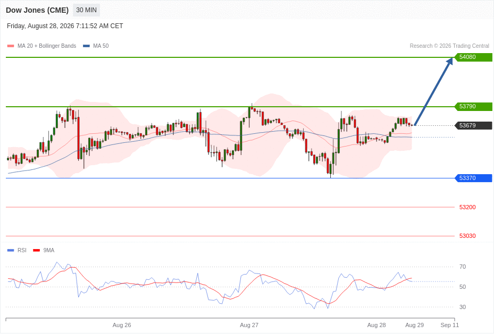Click the 54080 resistance price tag
The width and height of the screenshot is (494, 334).
click(473, 57)
